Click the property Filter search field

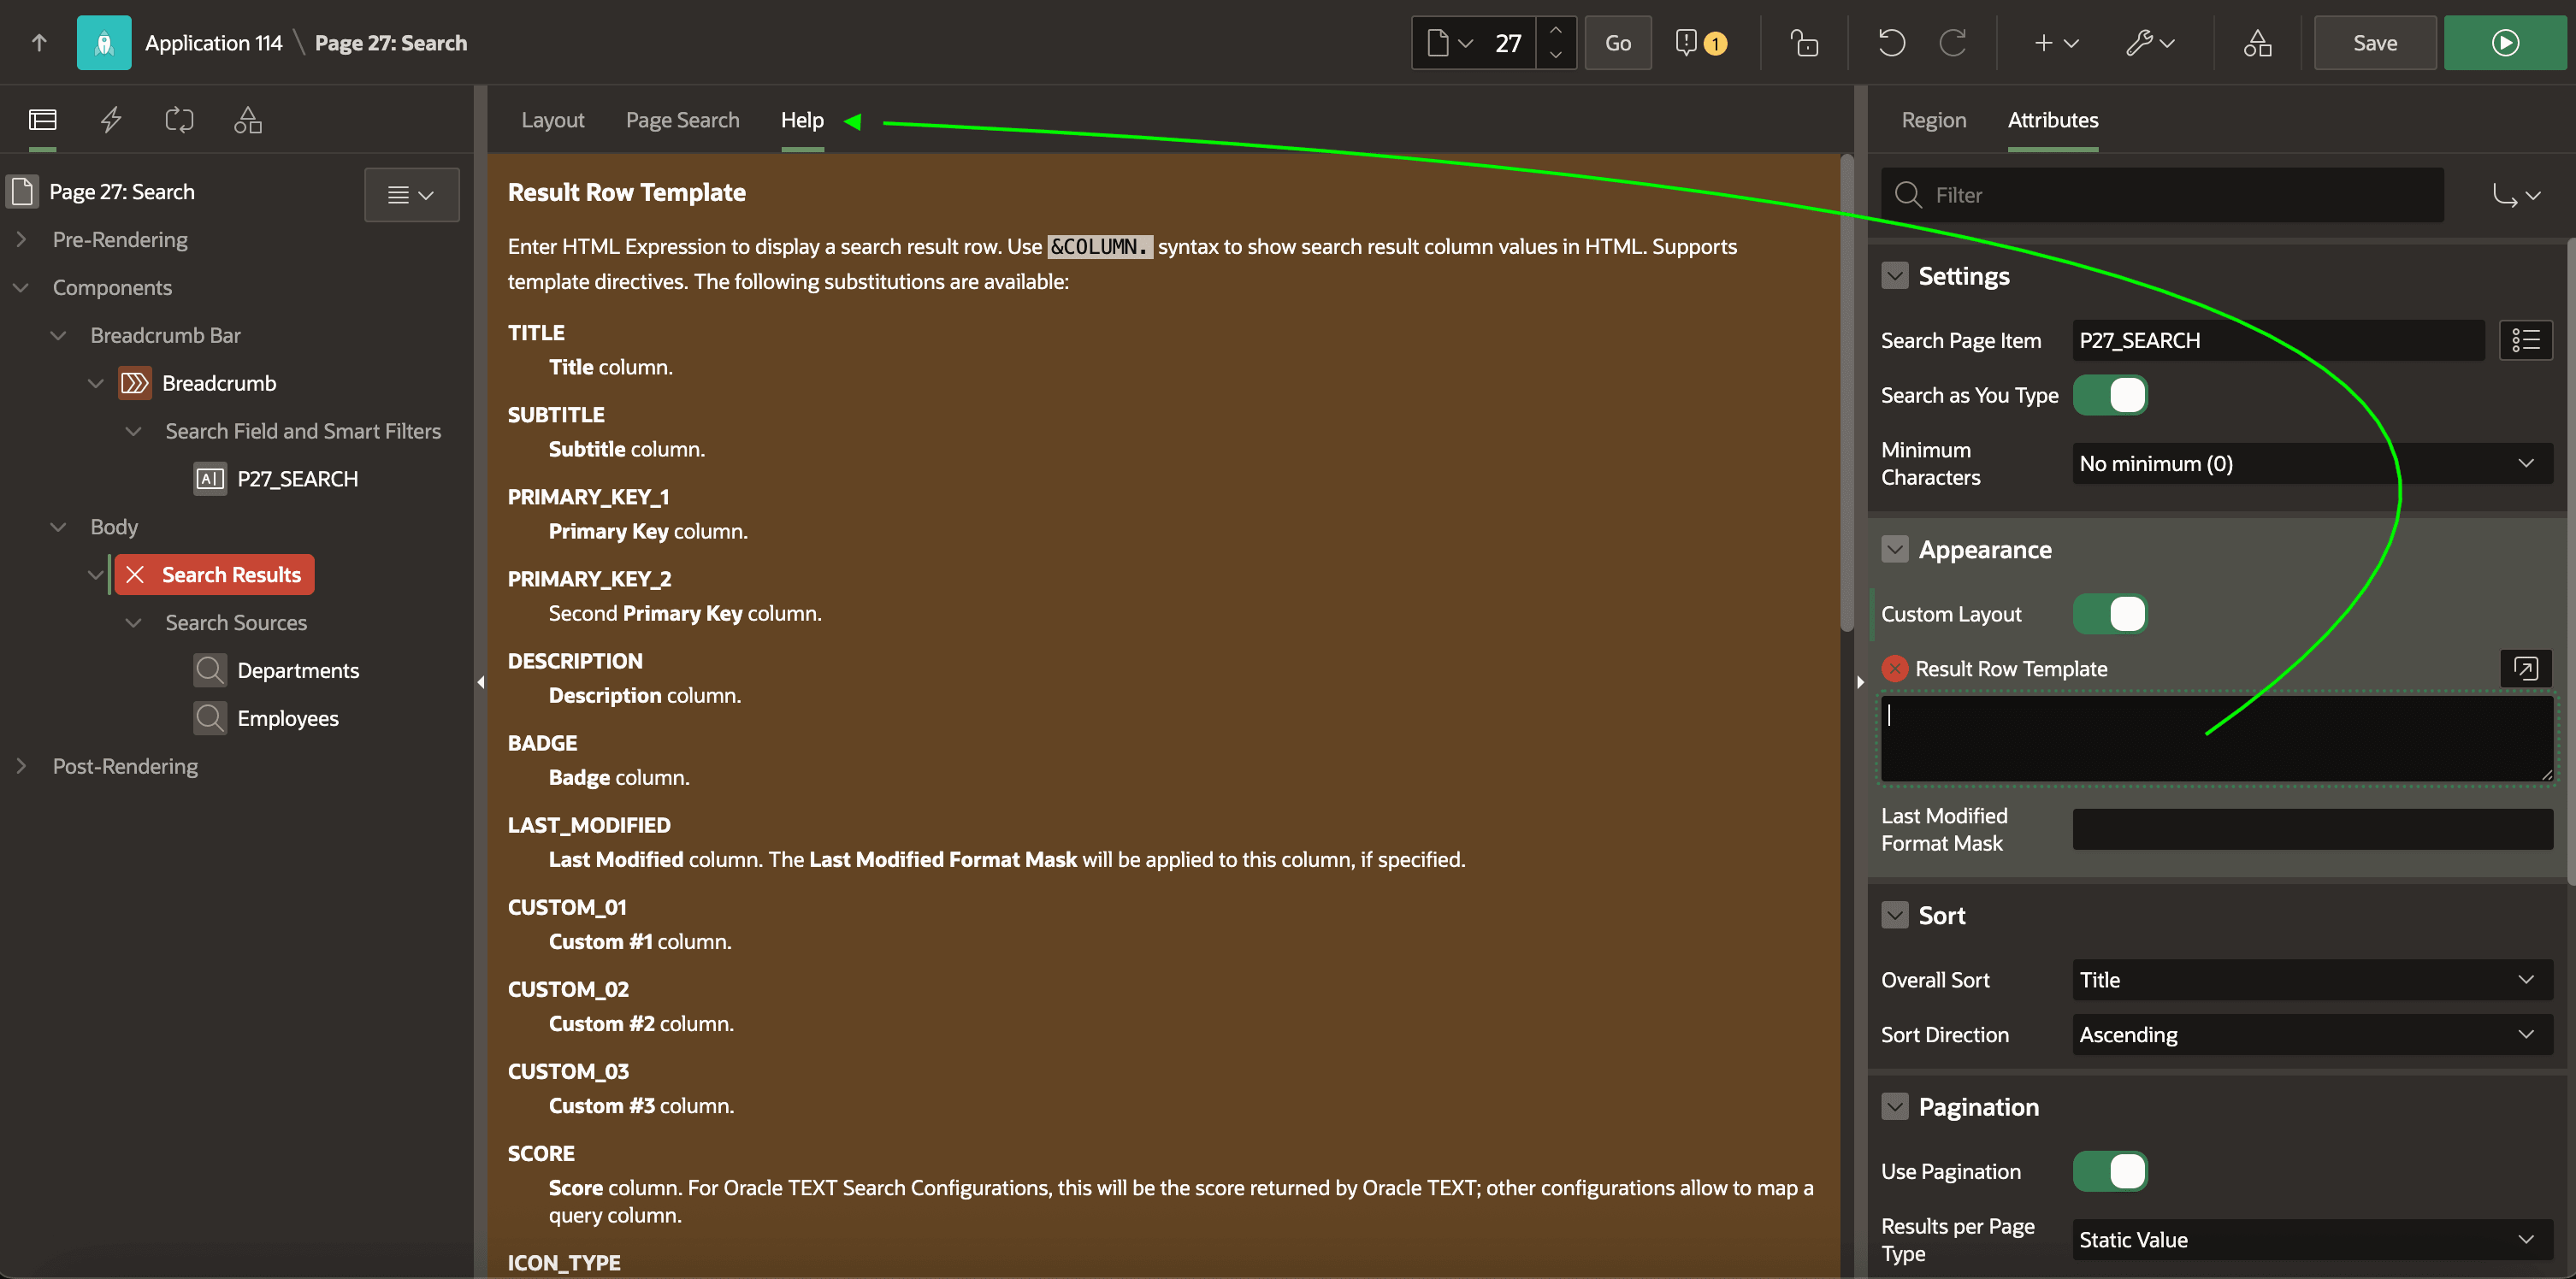[2162, 195]
